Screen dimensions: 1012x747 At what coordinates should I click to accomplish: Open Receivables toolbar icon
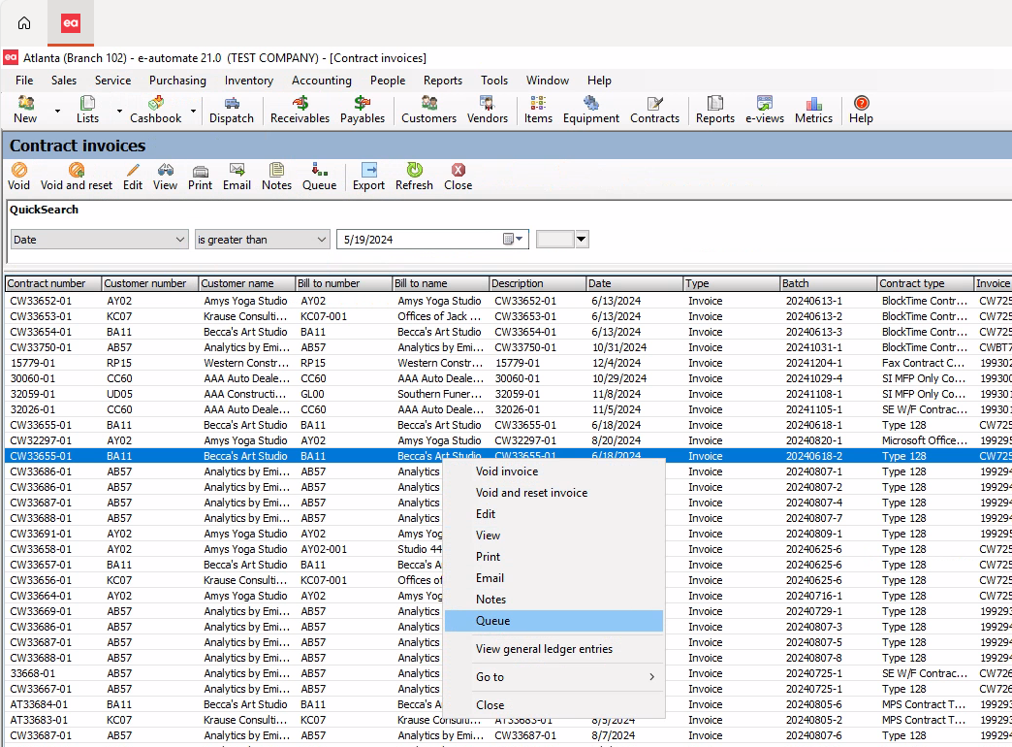pos(300,110)
